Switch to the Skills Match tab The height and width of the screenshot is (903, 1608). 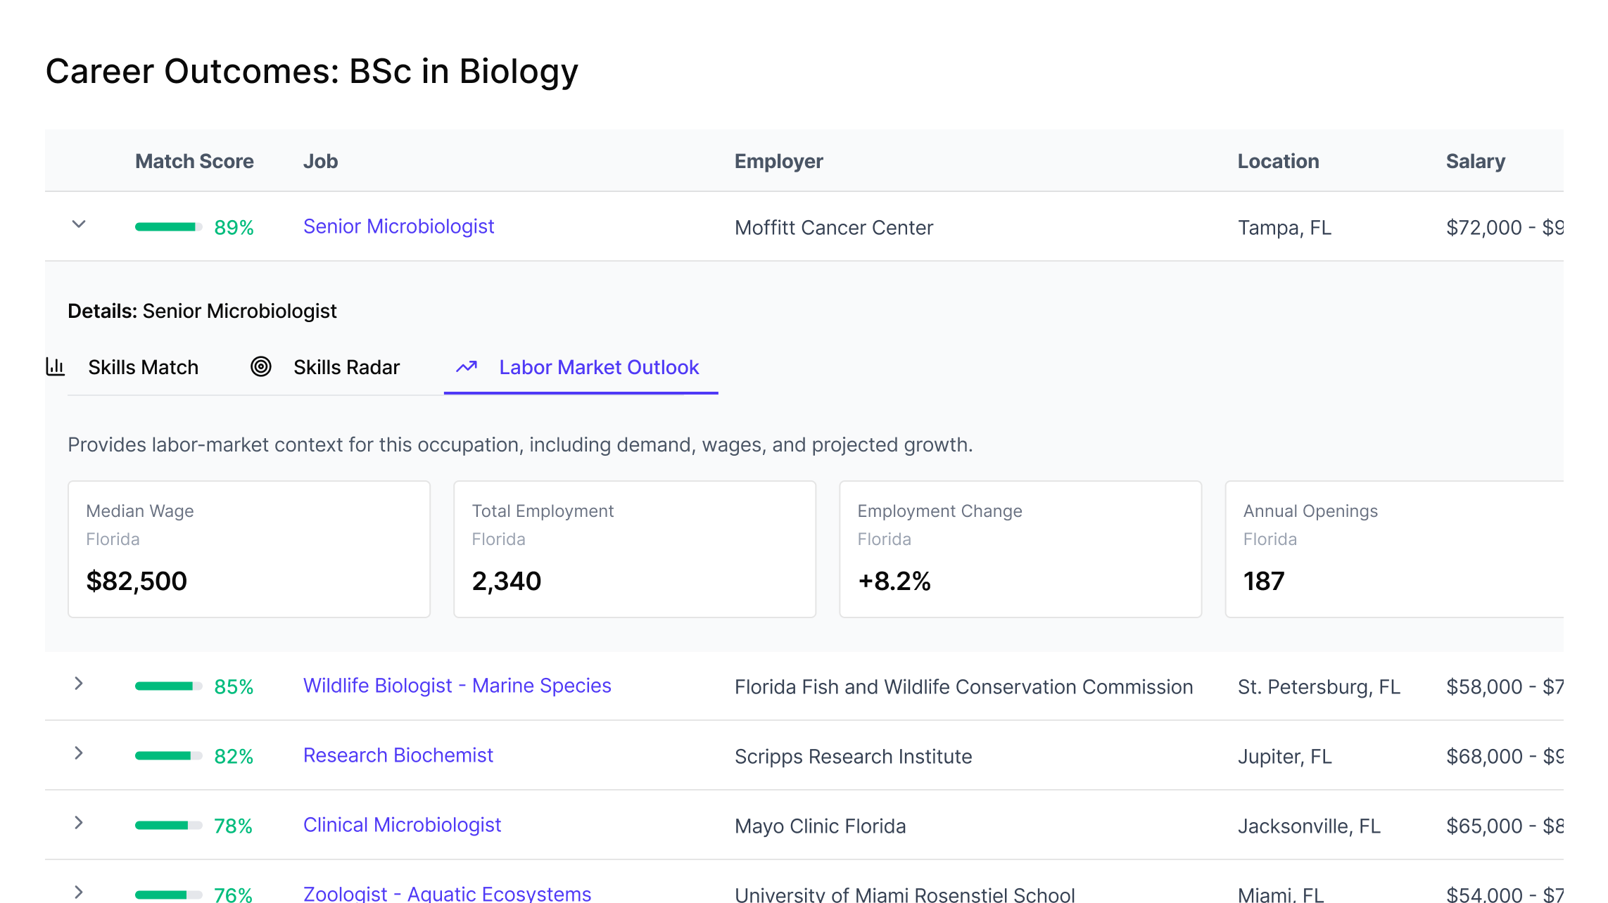point(143,367)
